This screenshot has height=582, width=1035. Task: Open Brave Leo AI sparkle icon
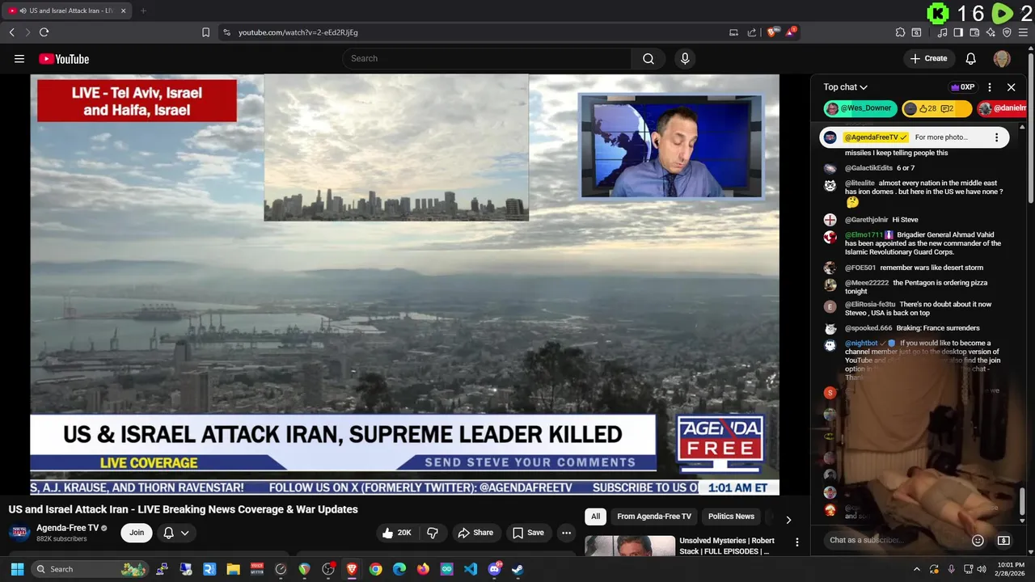tap(991, 32)
